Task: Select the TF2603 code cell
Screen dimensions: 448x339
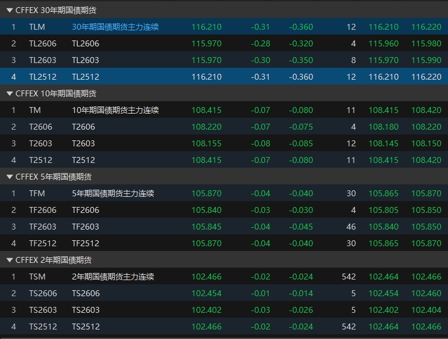Action: coord(43,227)
